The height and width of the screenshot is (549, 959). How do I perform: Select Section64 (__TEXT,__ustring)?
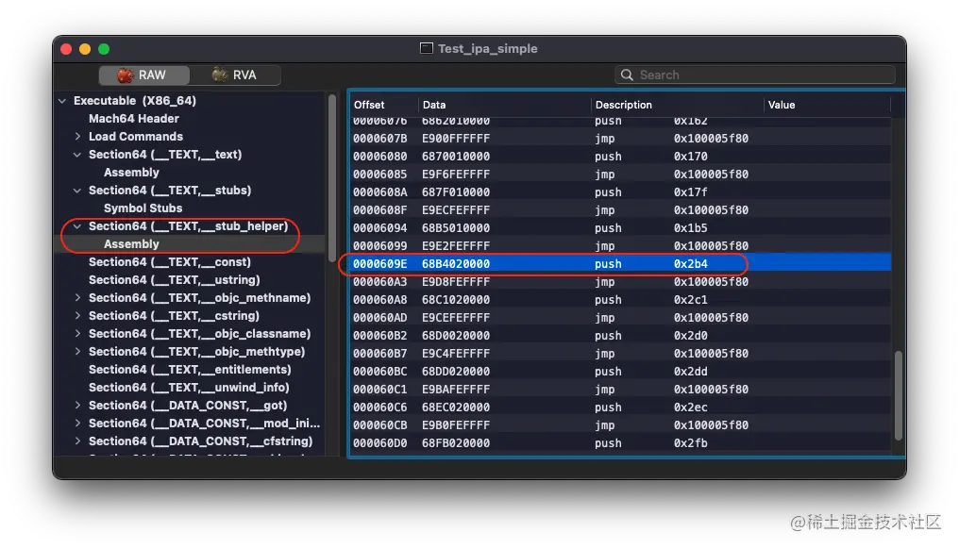(175, 280)
